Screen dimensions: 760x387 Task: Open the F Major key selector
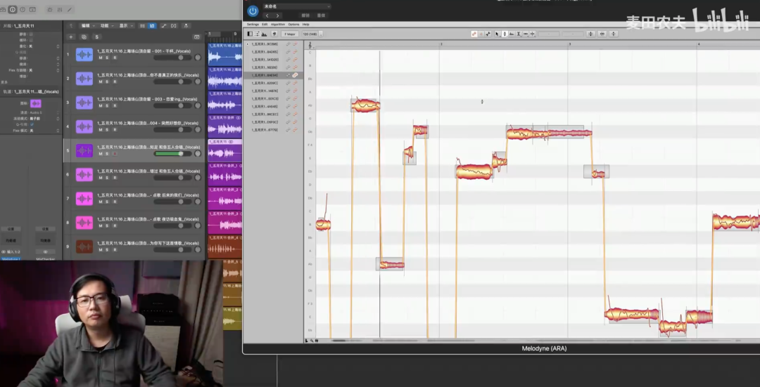pyautogui.click(x=290, y=34)
